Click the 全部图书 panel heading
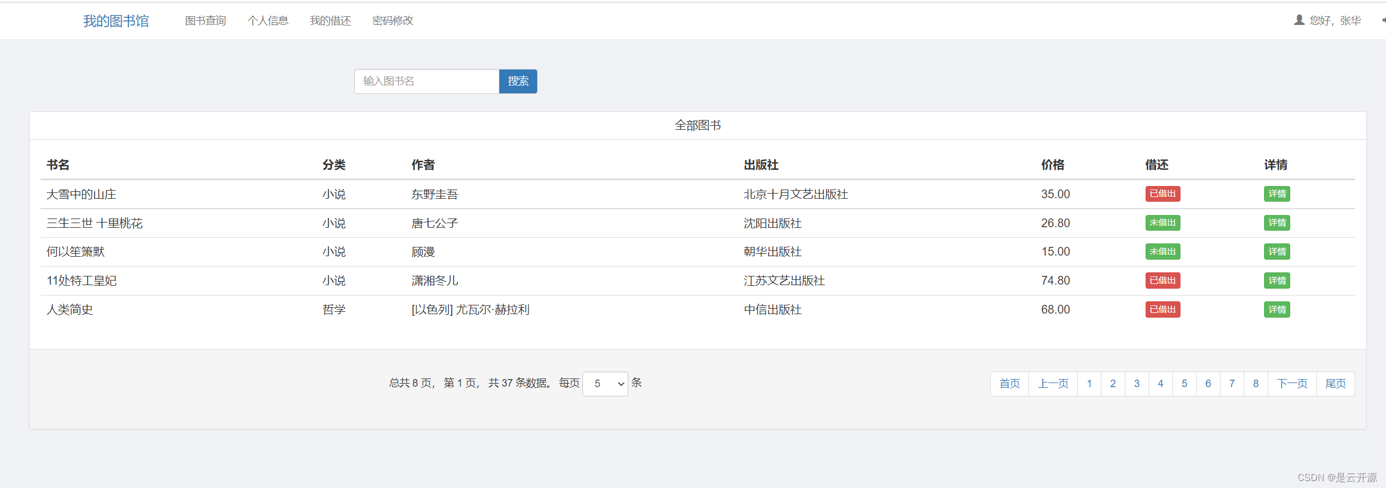This screenshot has width=1386, height=488. (x=698, y=126)
